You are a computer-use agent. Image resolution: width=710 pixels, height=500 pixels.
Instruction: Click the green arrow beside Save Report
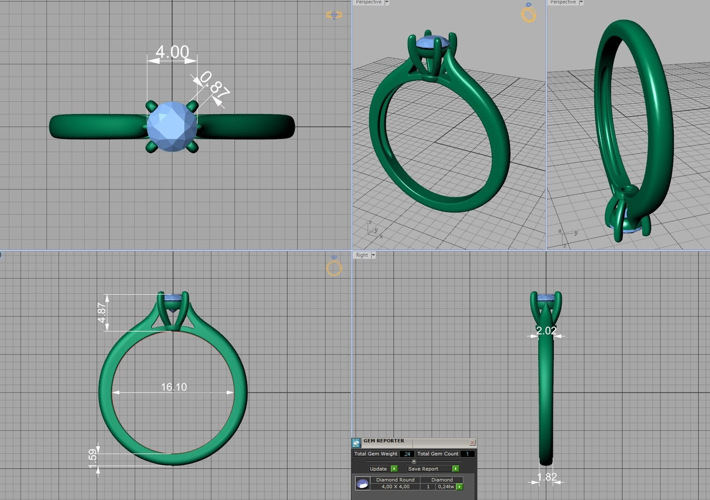click(455, 468)
